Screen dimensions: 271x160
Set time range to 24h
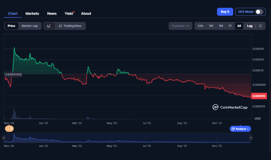[201, 26]
